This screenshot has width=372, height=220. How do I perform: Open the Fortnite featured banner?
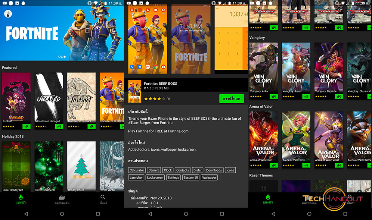(x=62, y=33)
